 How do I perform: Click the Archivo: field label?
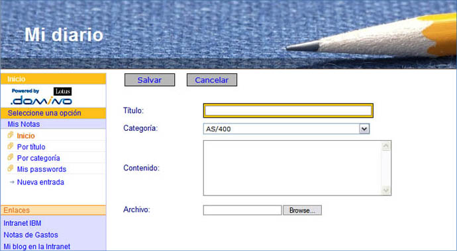(136, 209)
